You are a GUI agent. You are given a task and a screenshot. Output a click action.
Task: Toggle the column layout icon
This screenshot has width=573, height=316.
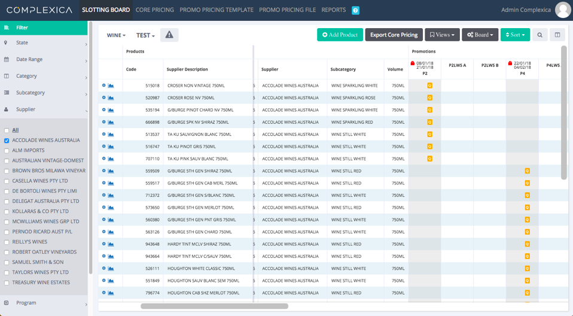[x=557, y=35]
